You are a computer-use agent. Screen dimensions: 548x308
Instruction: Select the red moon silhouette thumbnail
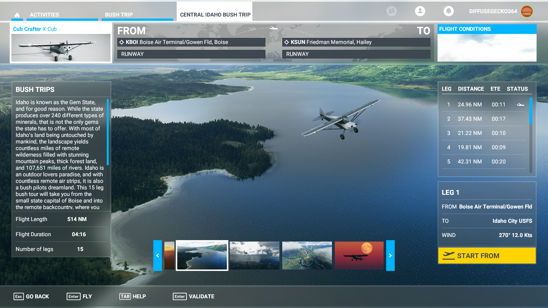click(x=359, y=256)
